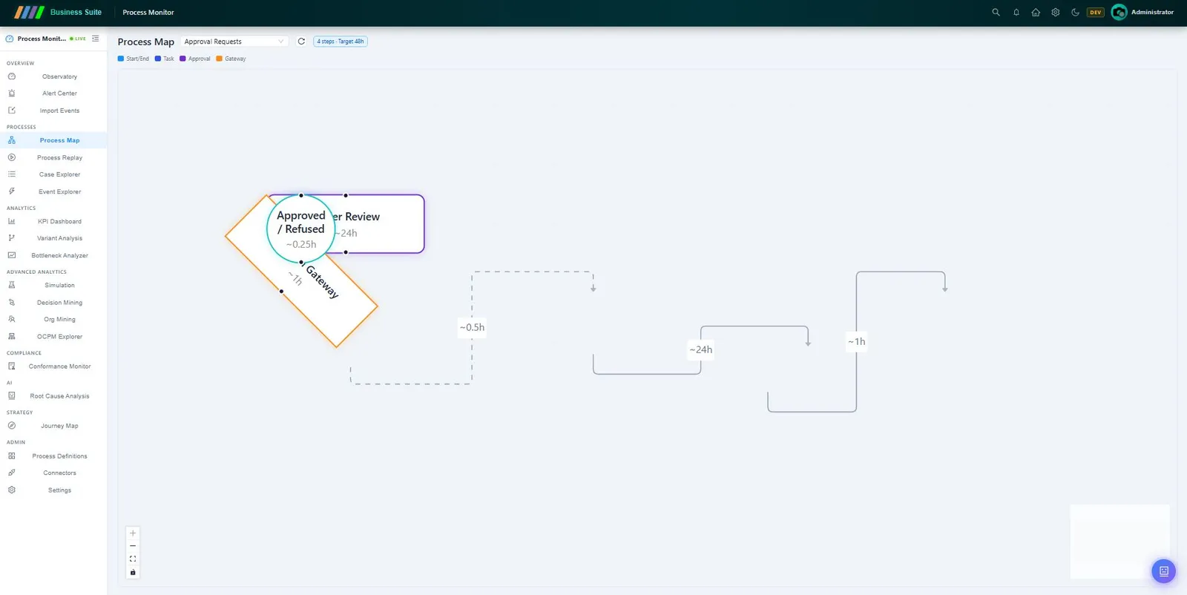Click the Process Monitor header title
Viewport: 1187px width, 595px height.
coord(148,13)
